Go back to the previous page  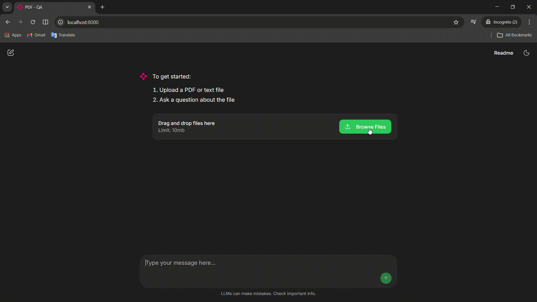tap(8, 22)
